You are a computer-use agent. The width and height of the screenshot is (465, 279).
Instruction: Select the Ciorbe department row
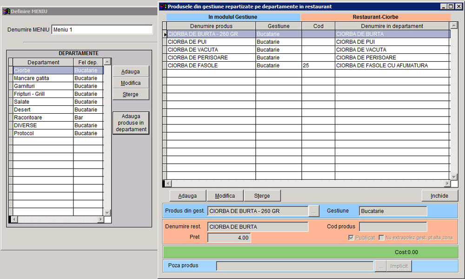[x=58, y=71]
